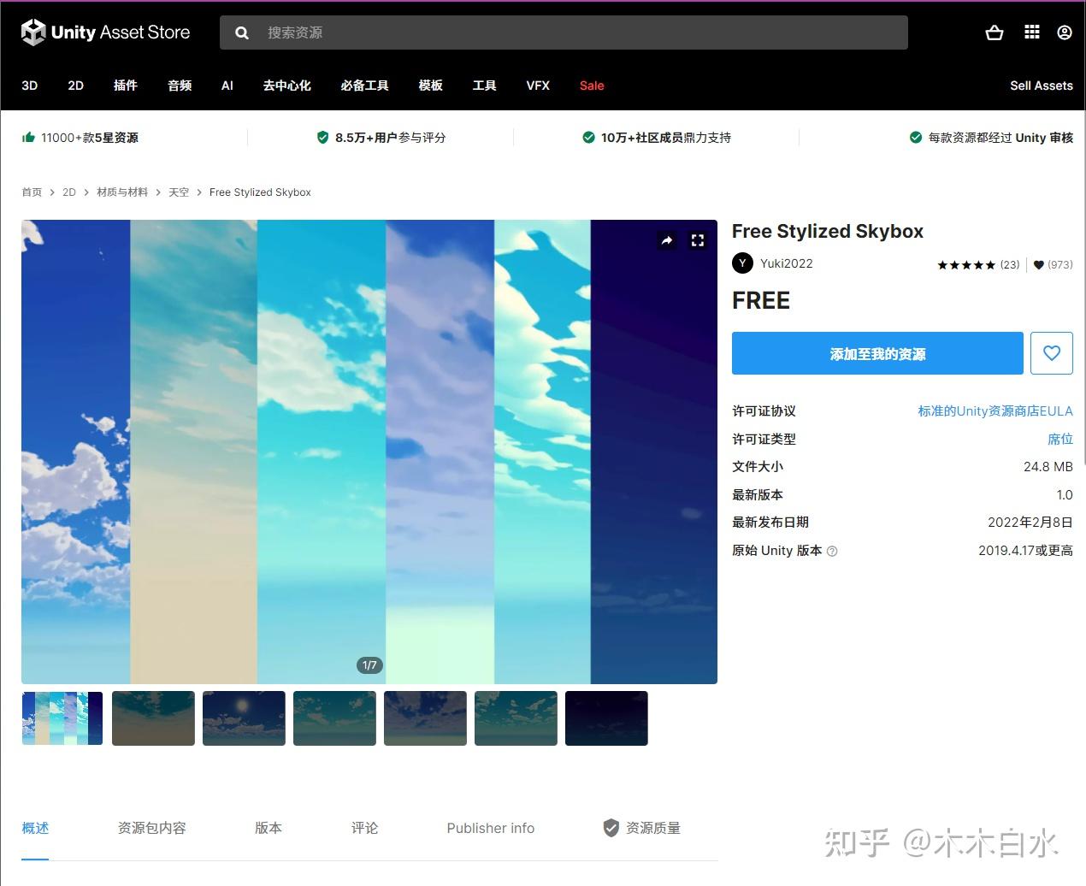This screenshot has height=886, width=1086.
Task: Click the Yuki2022 publisher avatar
Action: pyautogui.click(x=742, y=263)
